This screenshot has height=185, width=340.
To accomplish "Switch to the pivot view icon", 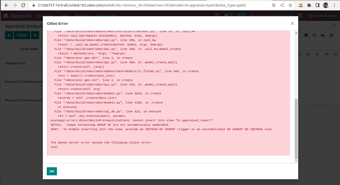I will (x=332, y=35).
